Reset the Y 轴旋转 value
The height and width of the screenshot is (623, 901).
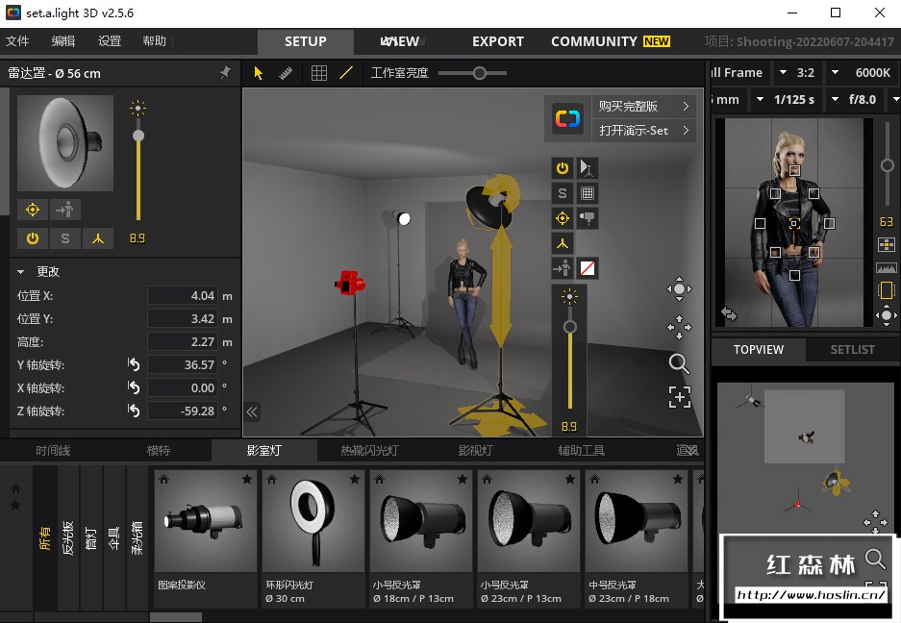click(x=134, y=364)
